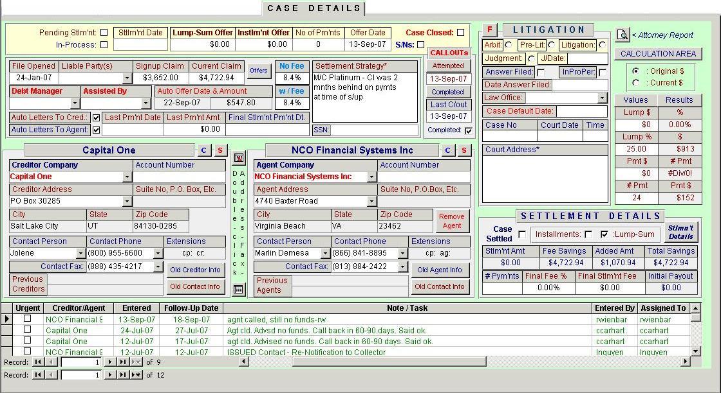Click the C button beside NCO Financial header
Screen dimensions: 721x393
[448, 150]
